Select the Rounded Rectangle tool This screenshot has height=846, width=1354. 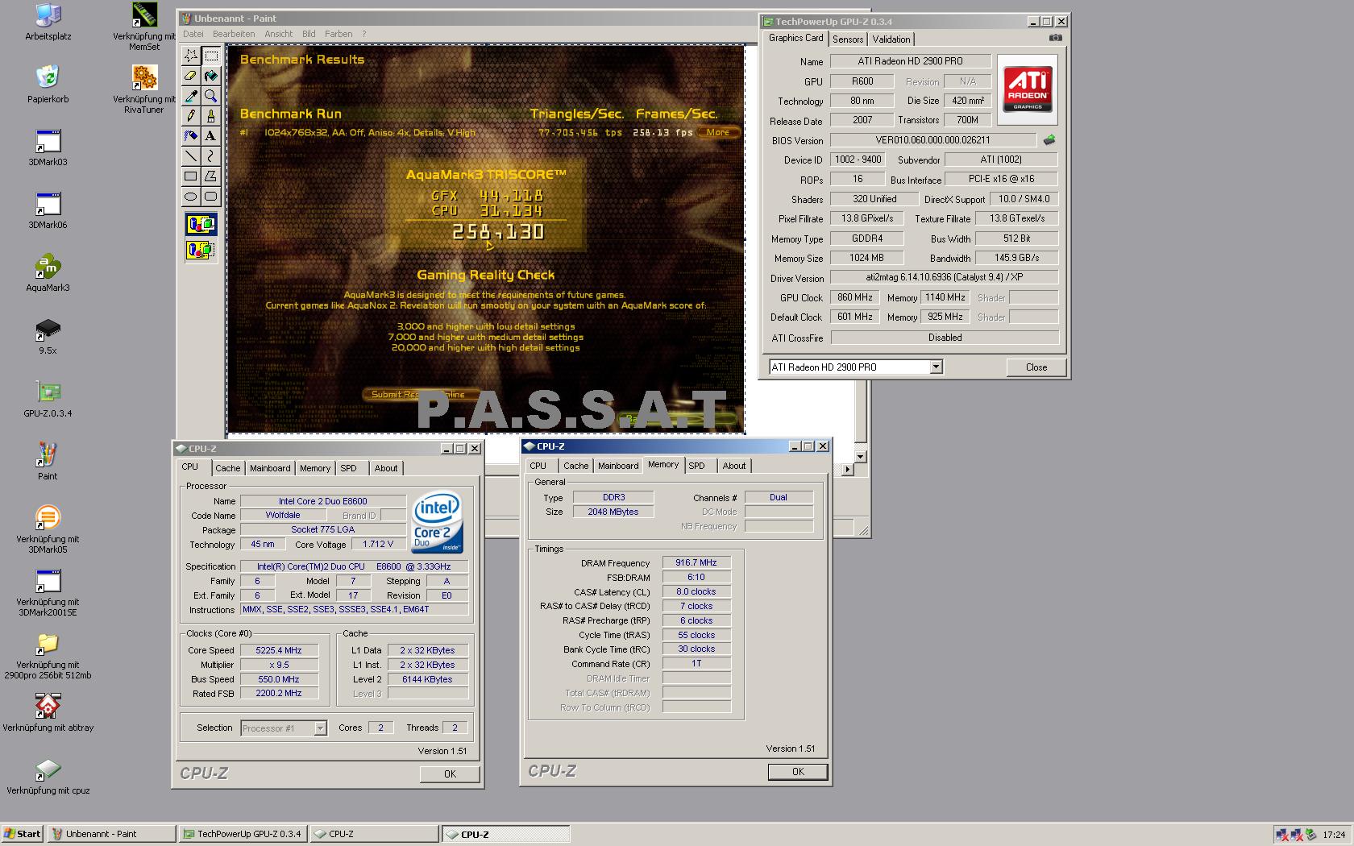211,196
